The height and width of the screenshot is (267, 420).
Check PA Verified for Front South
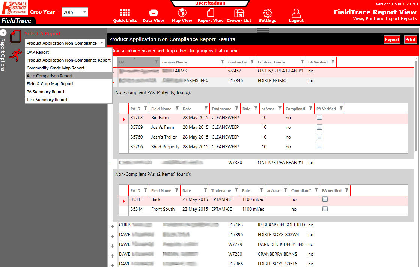coord(325,209)
